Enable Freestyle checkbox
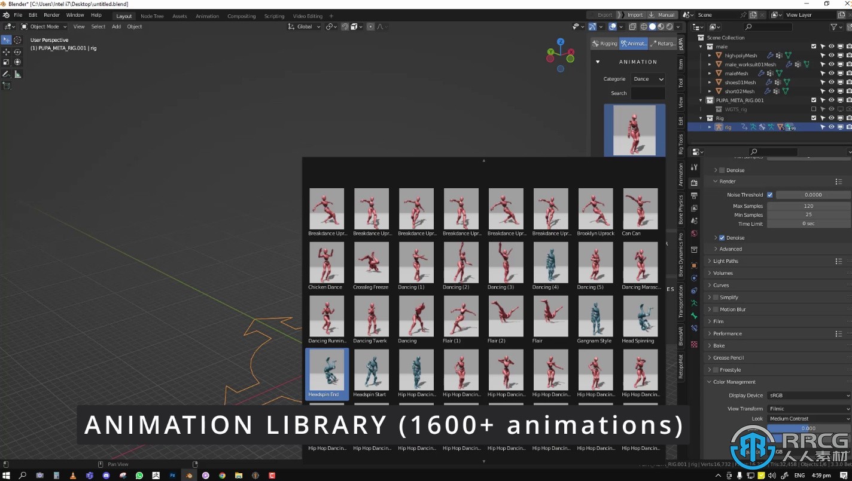The image size is (852, 481). [x=716, y=370]
